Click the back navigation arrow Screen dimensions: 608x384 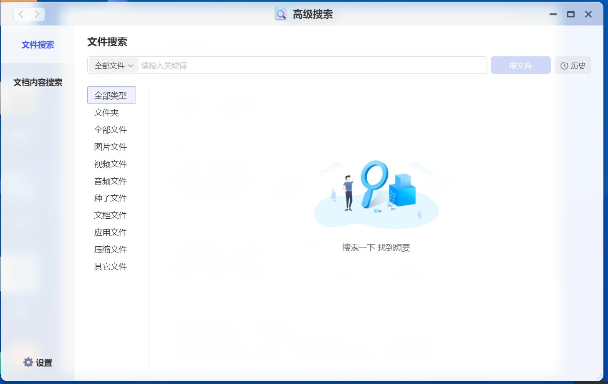point(20,14)
